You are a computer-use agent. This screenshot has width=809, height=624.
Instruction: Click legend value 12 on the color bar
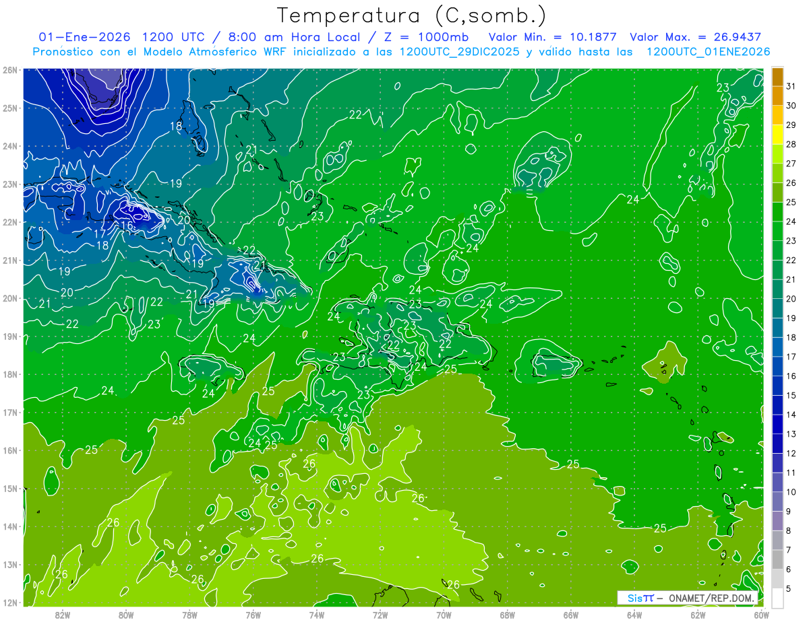(x=791, y=454)
